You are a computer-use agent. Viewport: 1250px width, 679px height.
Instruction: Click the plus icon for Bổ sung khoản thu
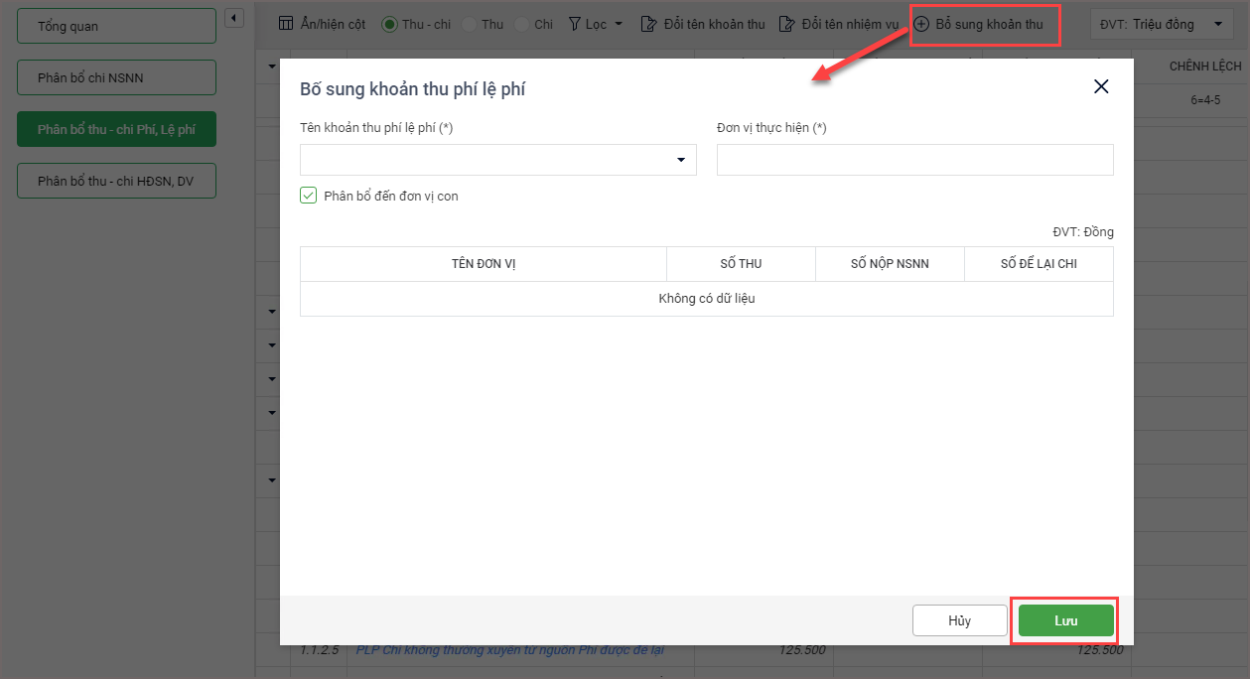(921, 24)
